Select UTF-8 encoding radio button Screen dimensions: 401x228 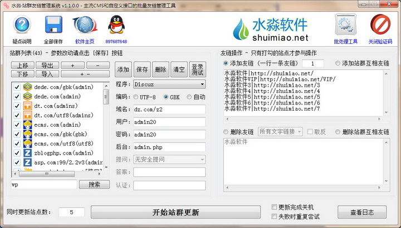pyautogui.click(x=135, y=97)
